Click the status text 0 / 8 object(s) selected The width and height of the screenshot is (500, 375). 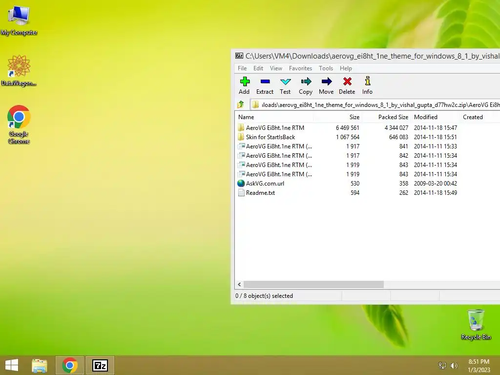click(264, 295)
